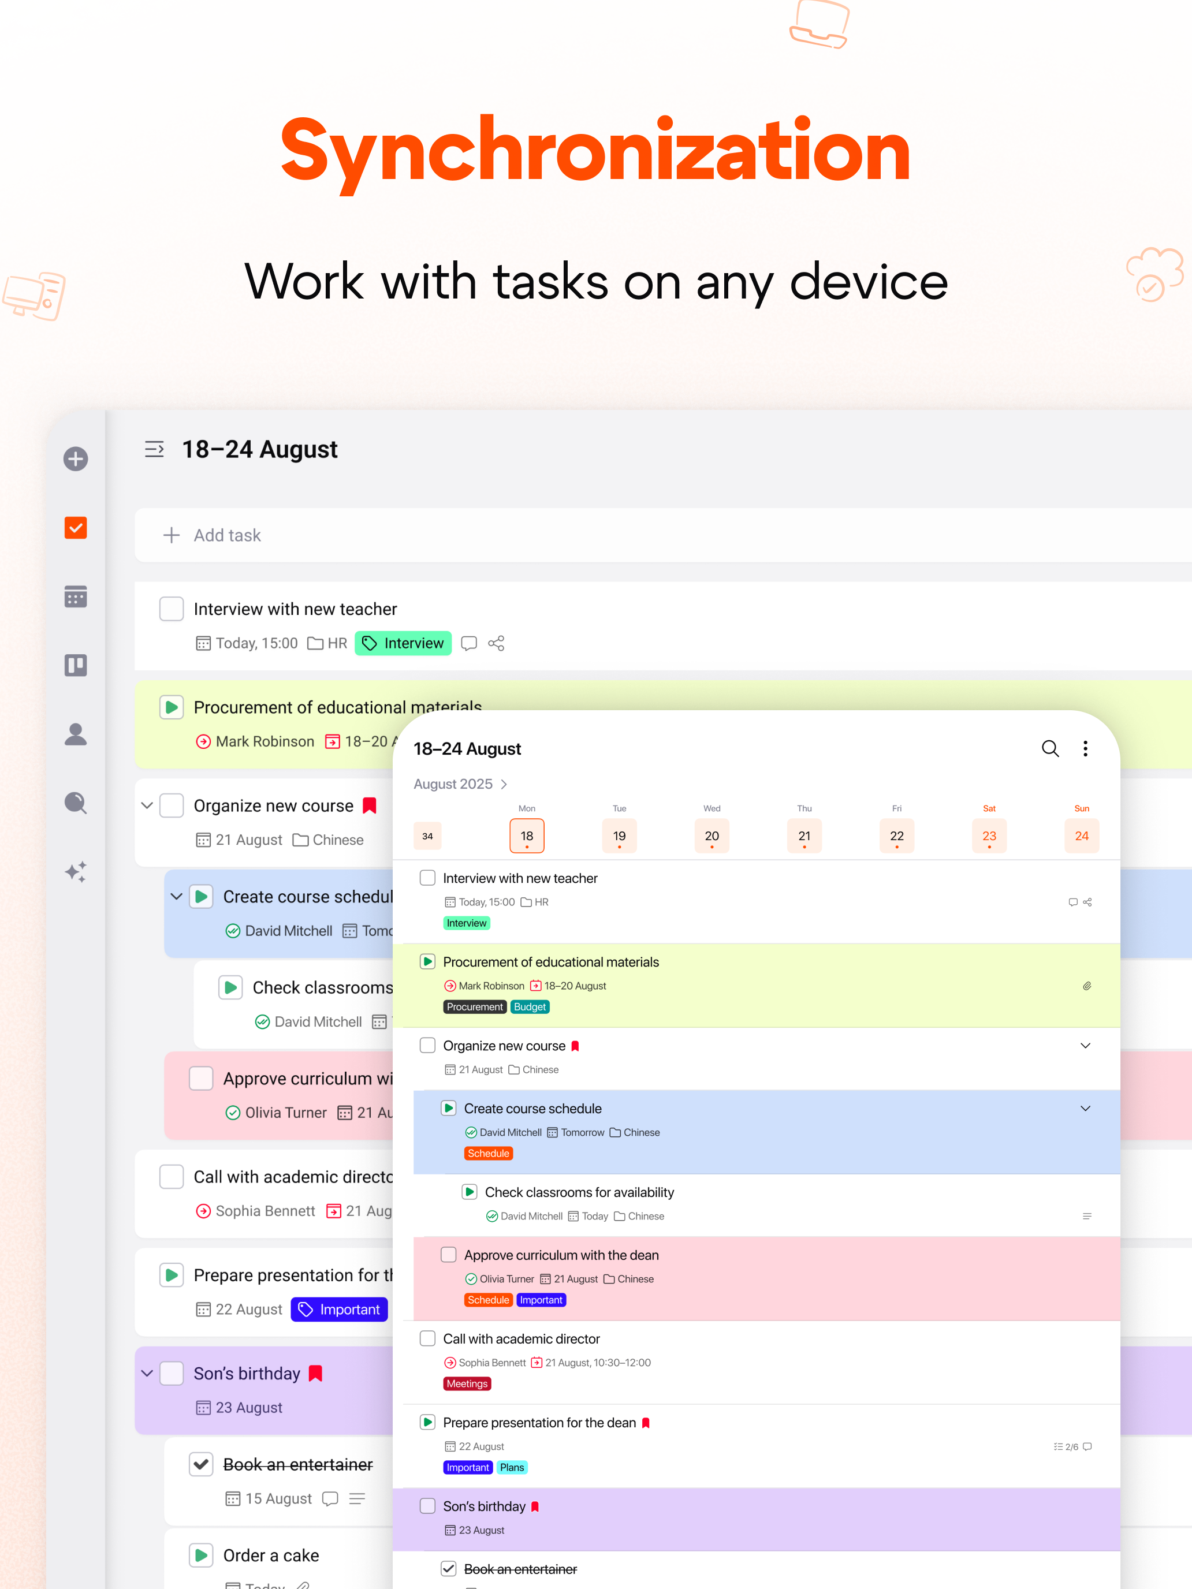Click share icon on Interview task
The height and width of the screenshot is (1589, 1192).
coord(496,643)
